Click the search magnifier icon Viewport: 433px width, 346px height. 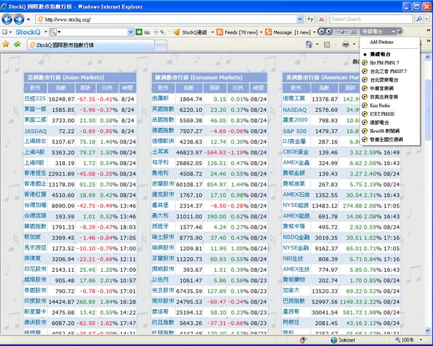(x=418, y=19)
